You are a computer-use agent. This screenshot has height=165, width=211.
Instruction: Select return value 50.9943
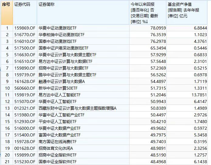coord(158,101)
